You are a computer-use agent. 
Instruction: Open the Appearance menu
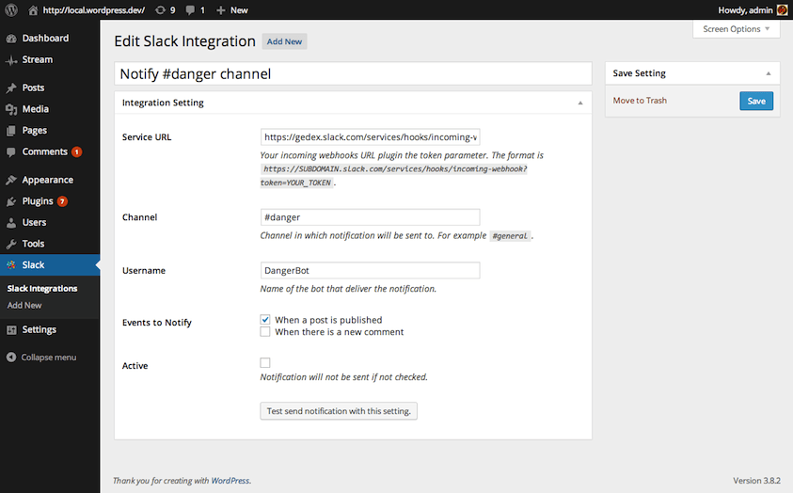tap(47, 180)
